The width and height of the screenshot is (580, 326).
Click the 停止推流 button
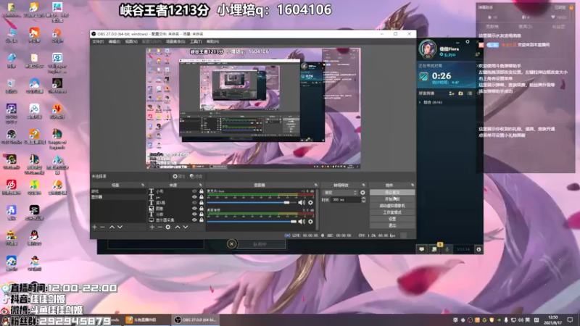[x=392, y=193]
